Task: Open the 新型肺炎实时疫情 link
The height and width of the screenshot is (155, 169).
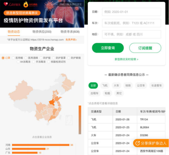Action: (126, 59)
